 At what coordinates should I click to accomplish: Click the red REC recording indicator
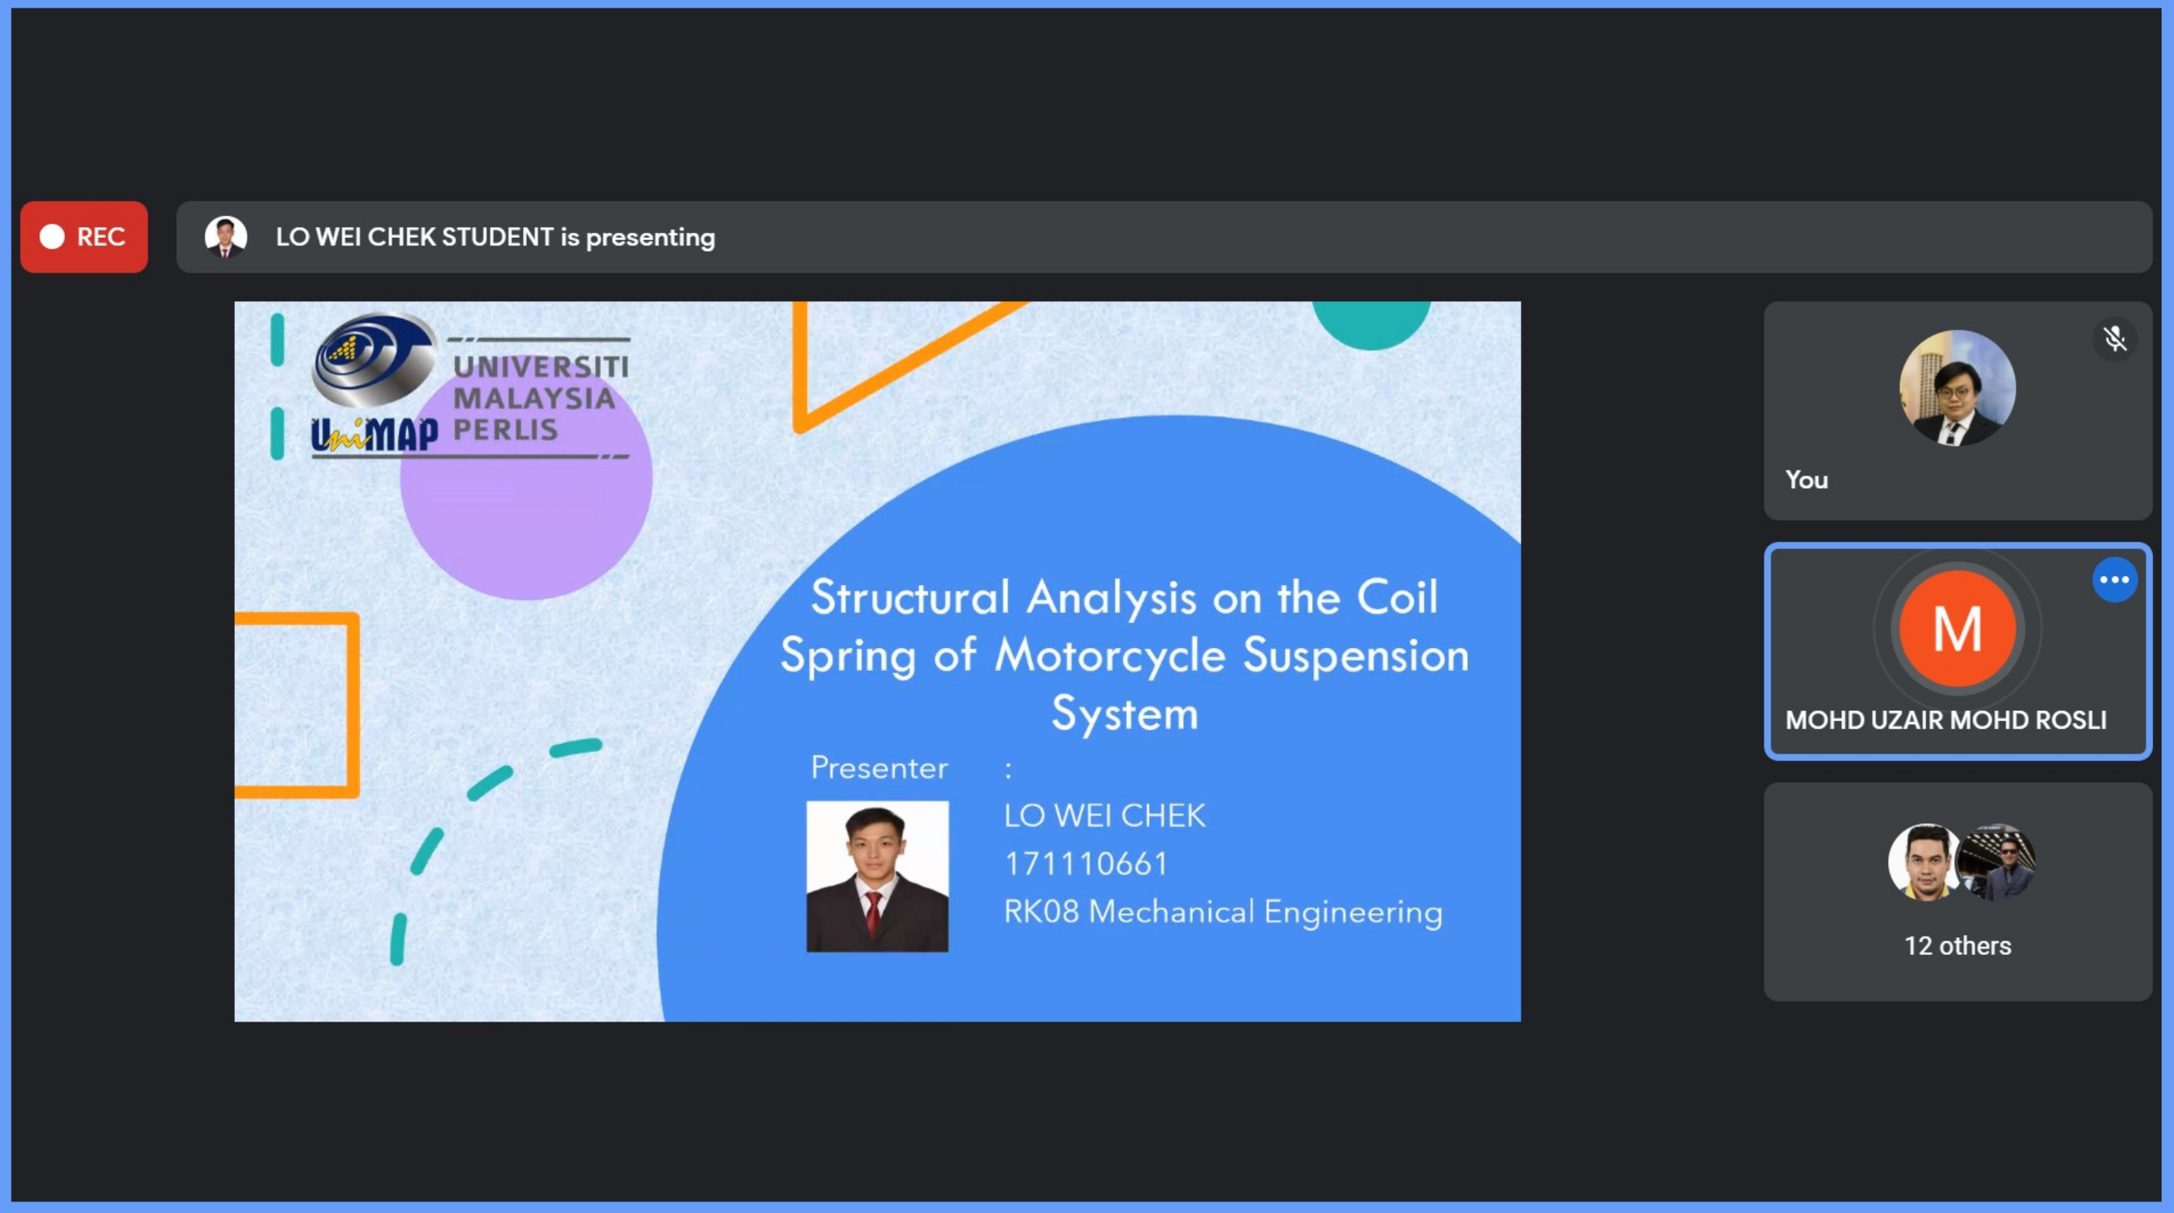tap(83, 237)
